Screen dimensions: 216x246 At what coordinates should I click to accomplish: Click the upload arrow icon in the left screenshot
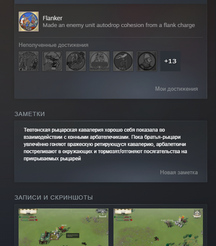coord(102,214)
